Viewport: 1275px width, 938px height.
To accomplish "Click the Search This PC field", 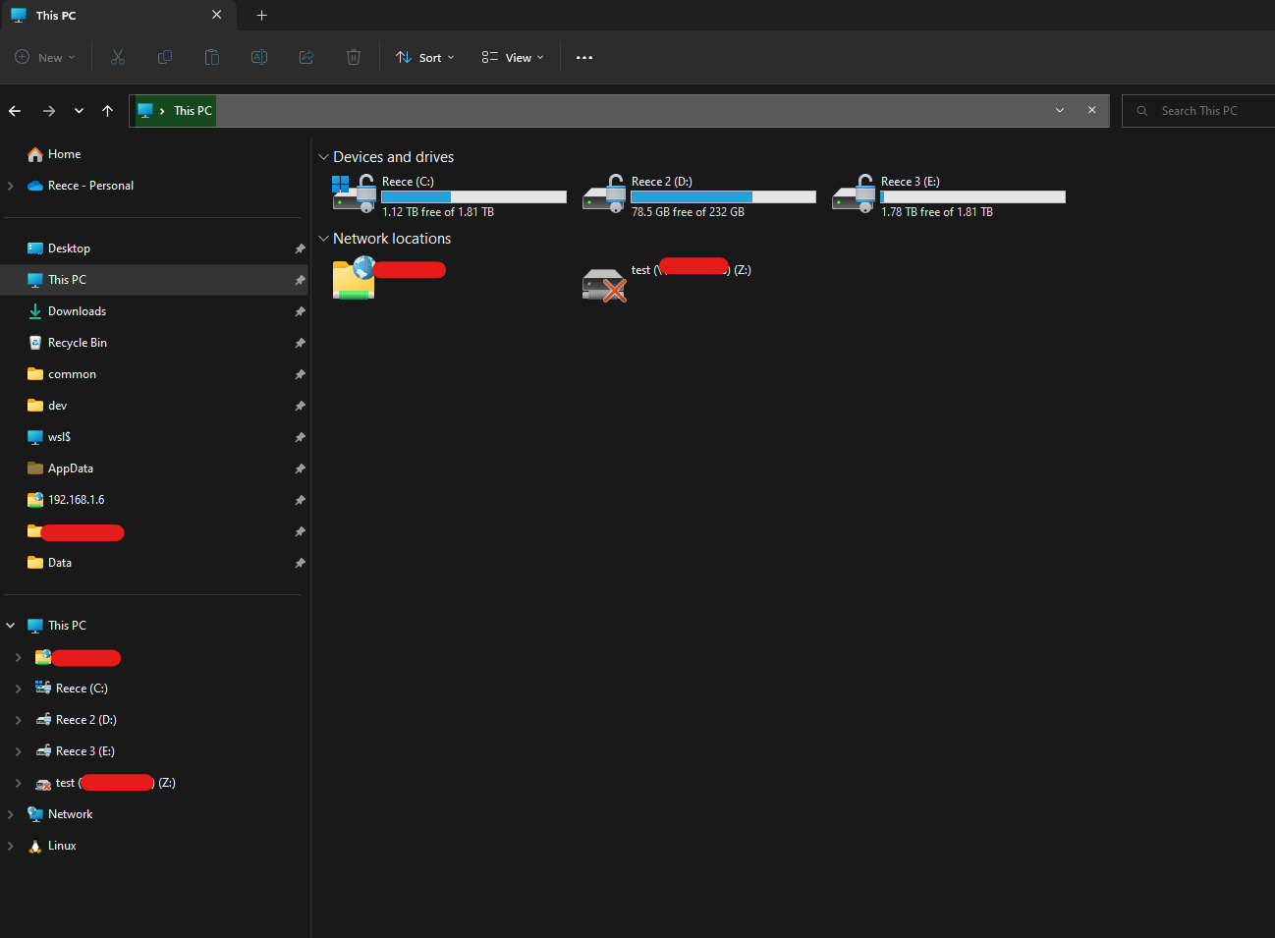I will click(1198, 111).
